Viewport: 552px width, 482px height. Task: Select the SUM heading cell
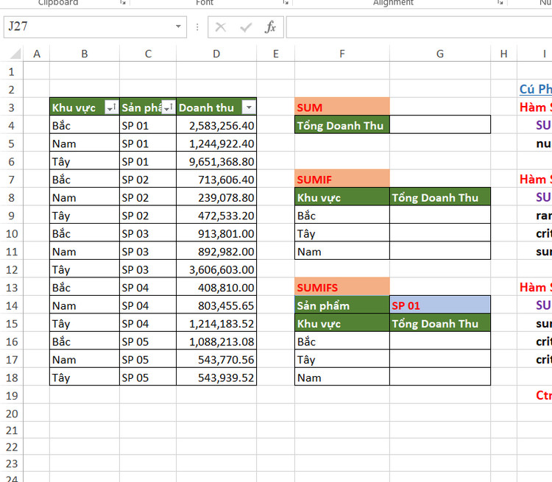tap(342, 107)
